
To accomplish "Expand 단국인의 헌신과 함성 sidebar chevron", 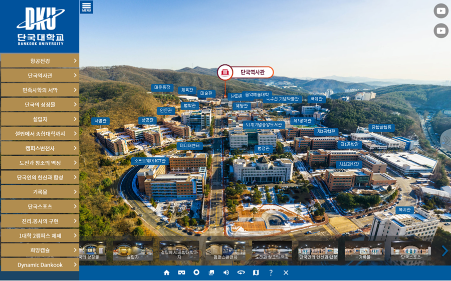I will (75, 177).
